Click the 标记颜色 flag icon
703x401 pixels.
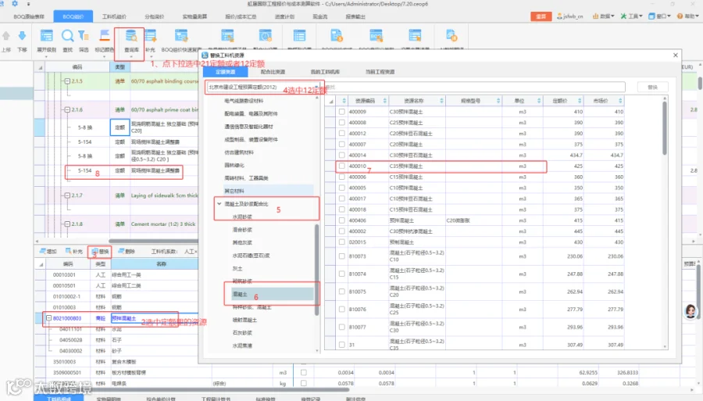click(105, 36)
